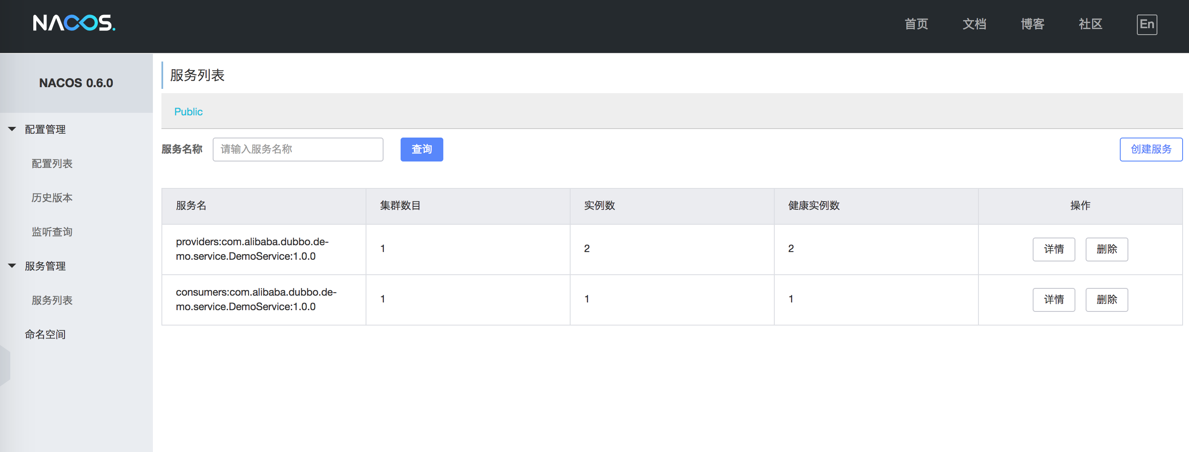
Task: Click the 服务名称 search input field
Action: tap(298, 149)
